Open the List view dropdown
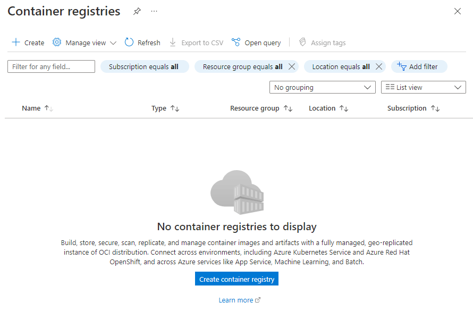The height and width of the screenshot is (311, 473). pyautogui.click(x=424, y=87)
